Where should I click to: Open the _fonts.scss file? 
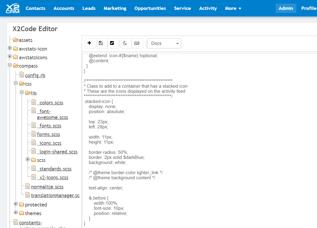click(x=49, y=126)
